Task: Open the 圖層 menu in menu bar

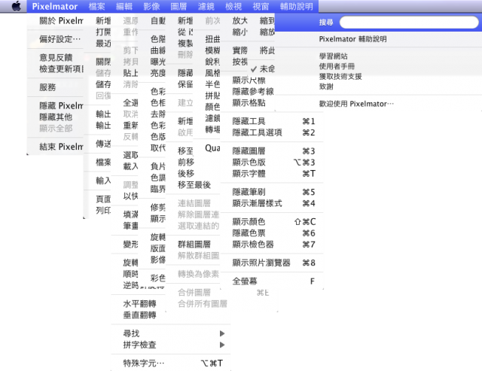Action: 178,7
